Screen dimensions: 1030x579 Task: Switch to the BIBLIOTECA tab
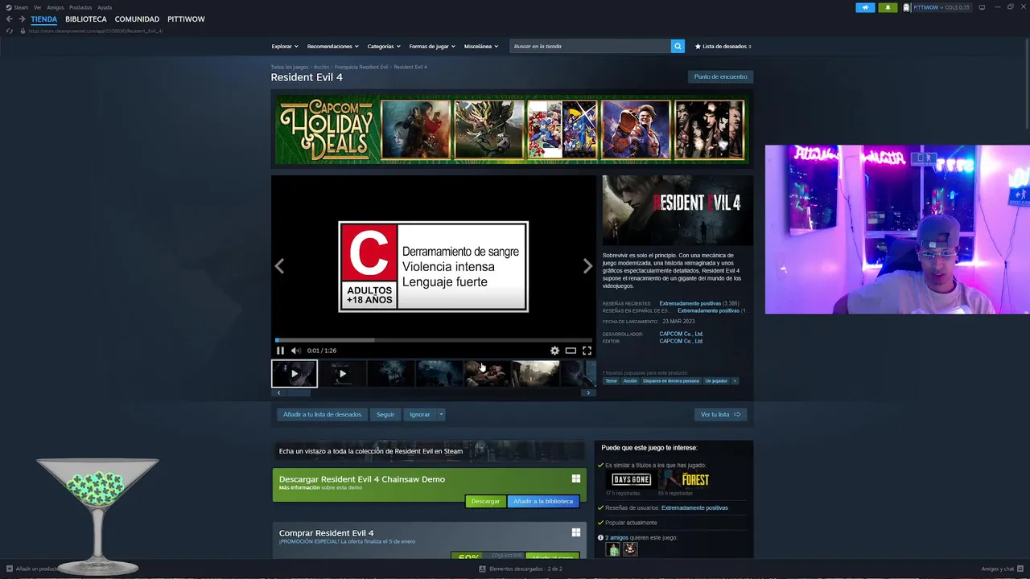point(86,19)
